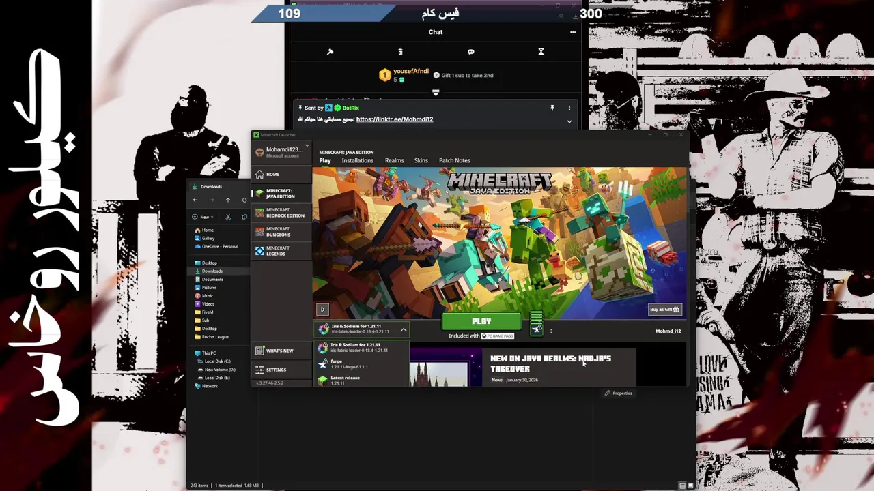
Task: Switch Explorer to details view icon
Action: tap(682, 486)
